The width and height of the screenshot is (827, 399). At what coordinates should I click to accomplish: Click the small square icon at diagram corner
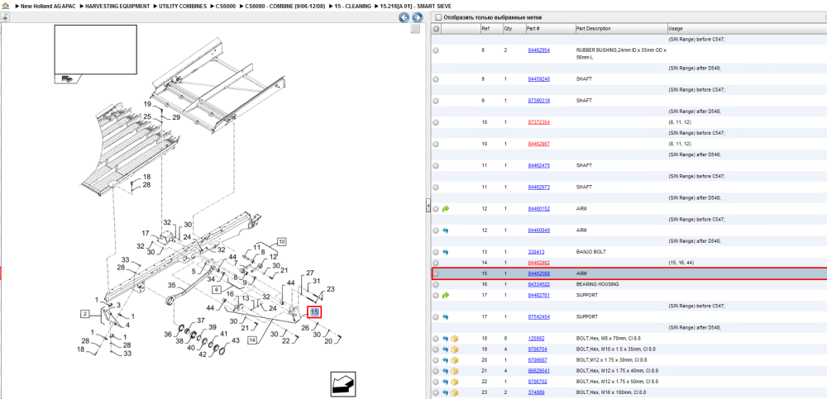[416, 29]
